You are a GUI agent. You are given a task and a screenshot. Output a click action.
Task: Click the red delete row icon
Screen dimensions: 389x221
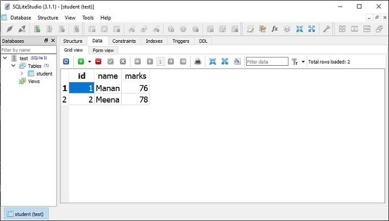[x=98, y=61]
